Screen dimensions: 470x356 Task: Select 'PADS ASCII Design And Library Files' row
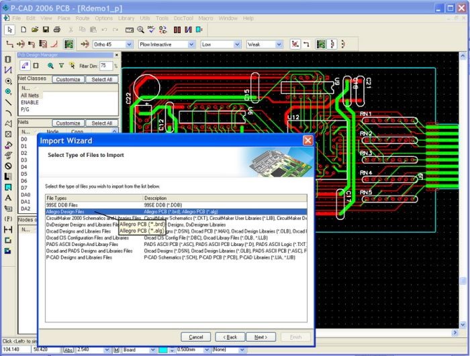pyautogui.click(x=176, y=244)
